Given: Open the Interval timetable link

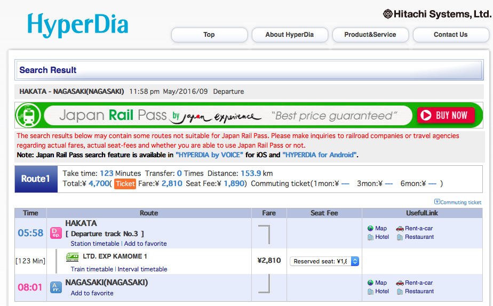Looking at the screenshot, I should [x=142, y=269].
